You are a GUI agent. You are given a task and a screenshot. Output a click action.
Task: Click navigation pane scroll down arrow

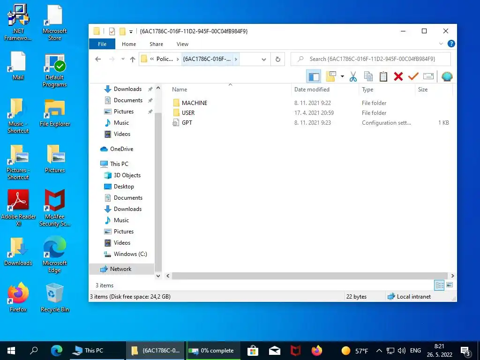point(158,276)
